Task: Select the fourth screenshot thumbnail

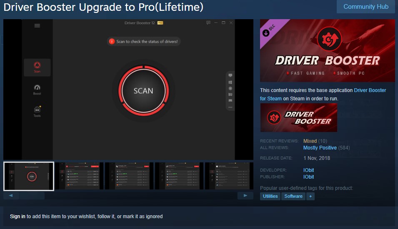Action: point(179,176)
